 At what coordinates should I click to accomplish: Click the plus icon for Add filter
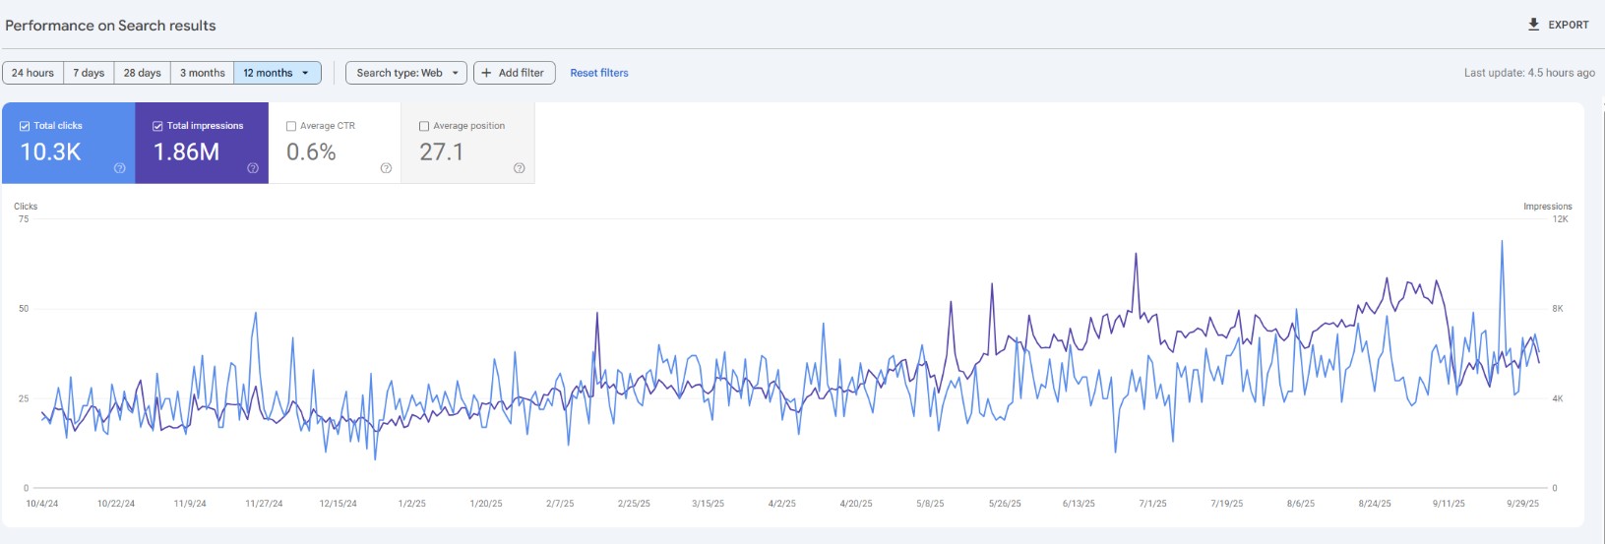[486, 73]
